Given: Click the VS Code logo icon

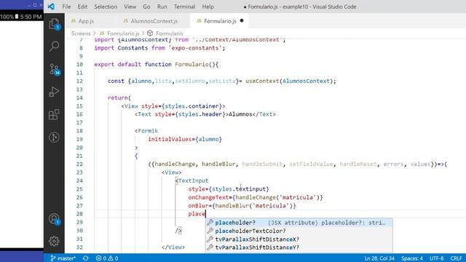Looking at the screenshot, I should pos(51,7).
